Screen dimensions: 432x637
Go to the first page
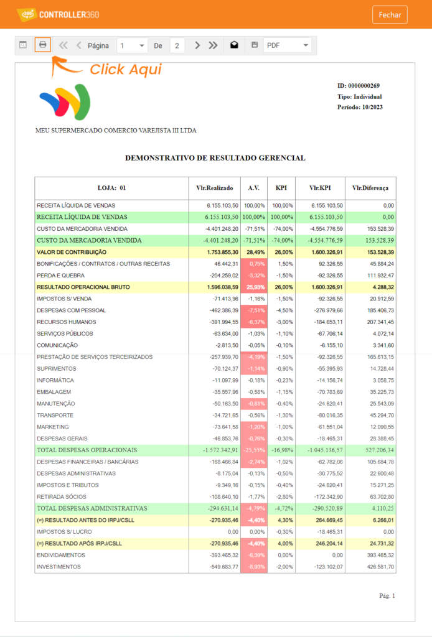click(x=63, y=45)
